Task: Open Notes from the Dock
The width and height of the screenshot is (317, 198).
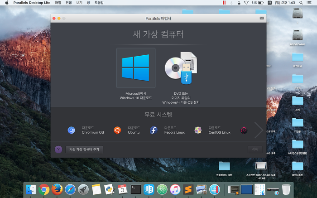Action: click(96, 190)
